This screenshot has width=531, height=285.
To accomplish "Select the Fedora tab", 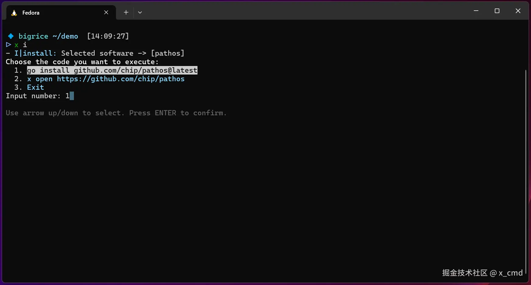I will pos(55,13).
